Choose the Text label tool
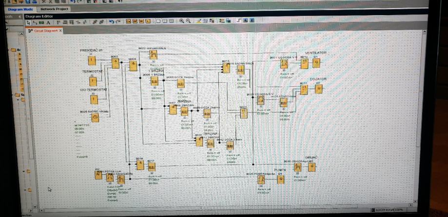 (48, 22)
